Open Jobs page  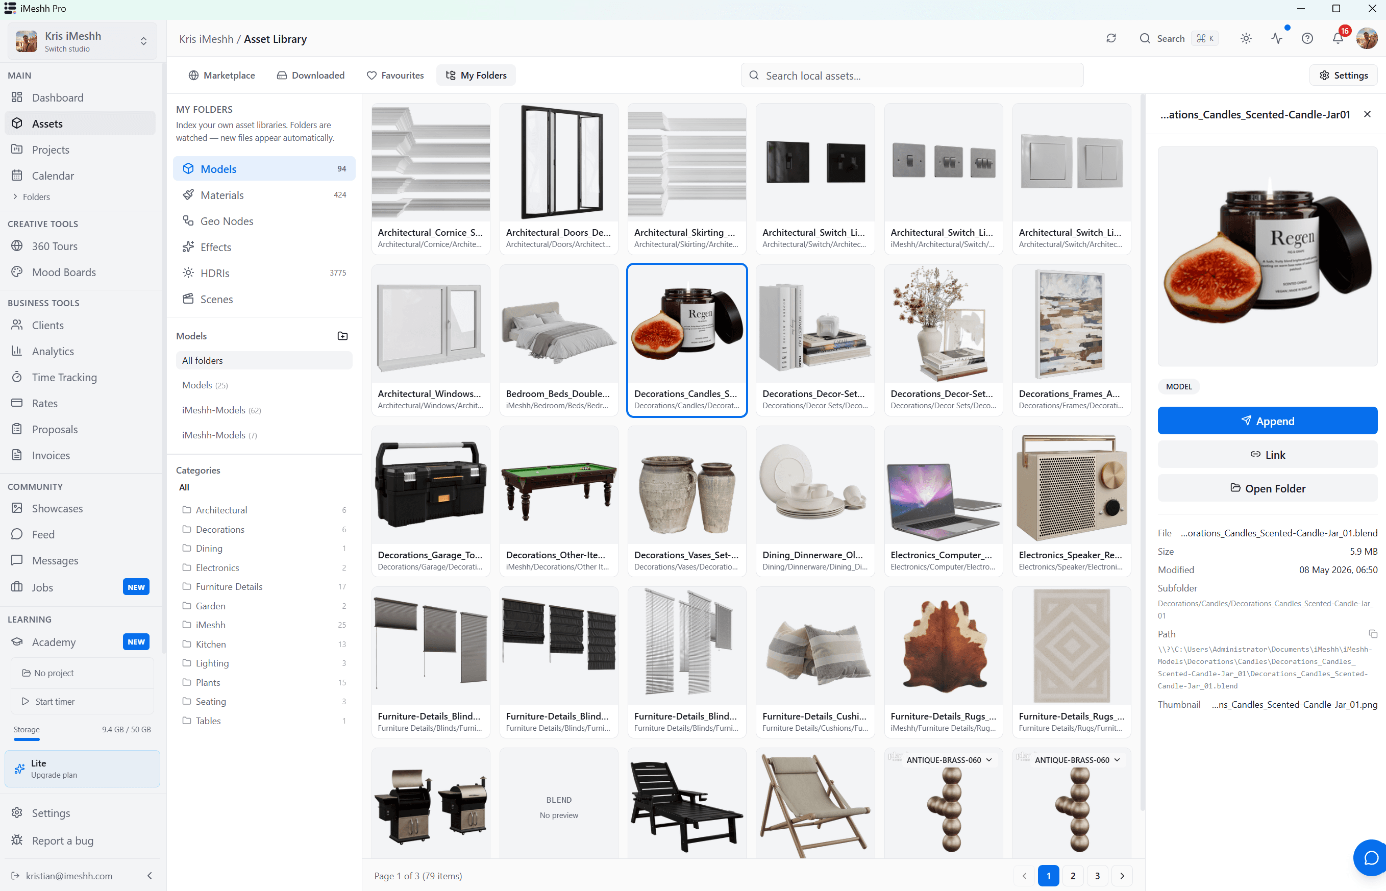pos(81,587)
